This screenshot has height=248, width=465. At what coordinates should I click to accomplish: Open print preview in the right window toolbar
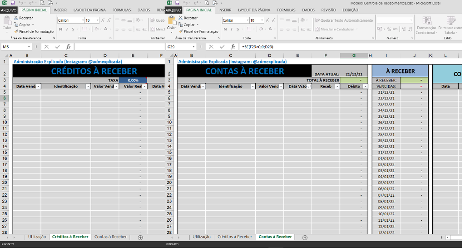[207, 3]
